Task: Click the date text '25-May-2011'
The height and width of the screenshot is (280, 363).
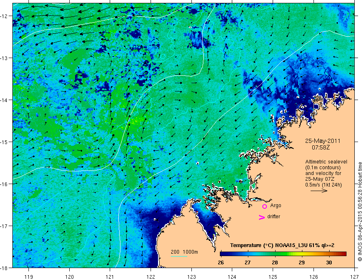Action: click(x=323, y=141)
